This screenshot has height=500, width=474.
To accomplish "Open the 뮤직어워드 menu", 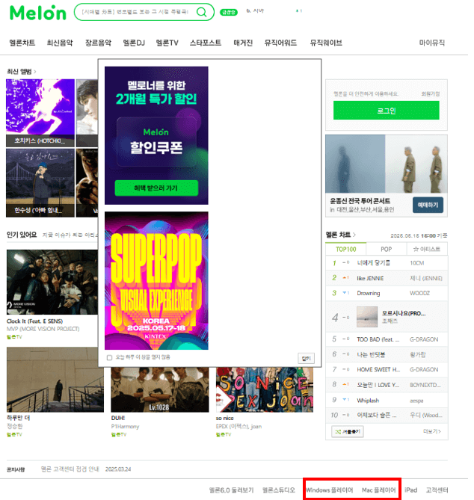I will tap(280, 43).
